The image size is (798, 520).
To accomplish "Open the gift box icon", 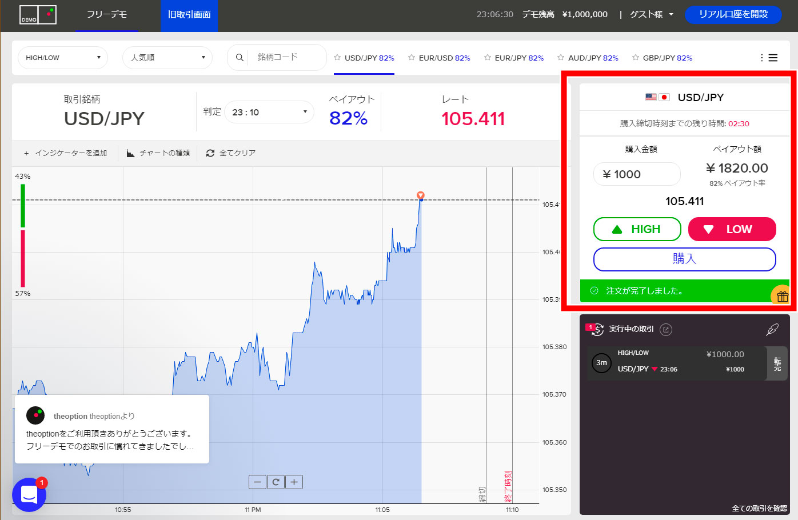I will [x=782, y=296].
